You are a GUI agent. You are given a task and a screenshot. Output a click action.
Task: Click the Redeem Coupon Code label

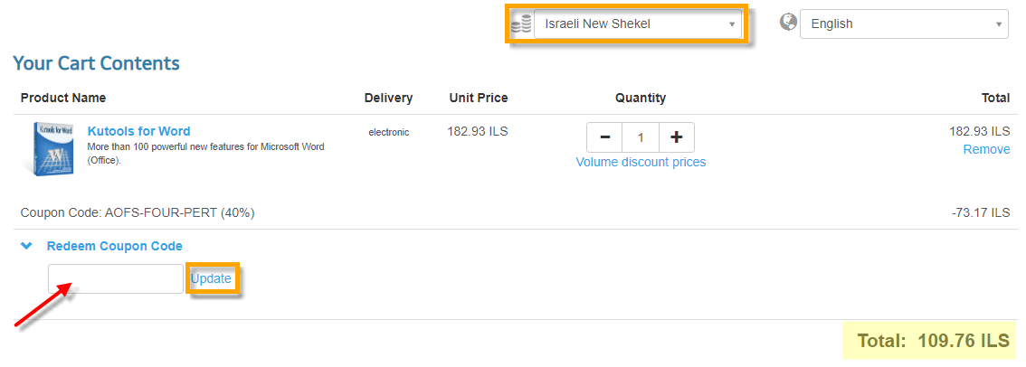115,246
